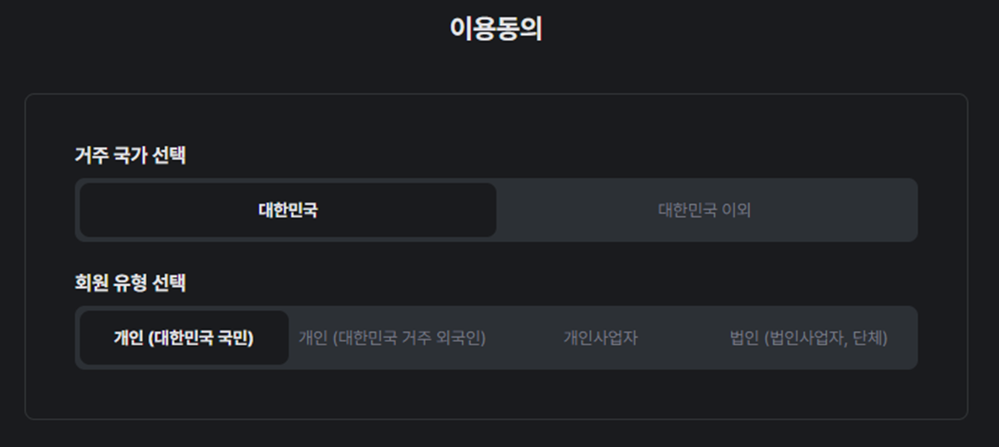Register as a sole proprietor (개인사업자)
999x447 pixels.
click(601, 338)
